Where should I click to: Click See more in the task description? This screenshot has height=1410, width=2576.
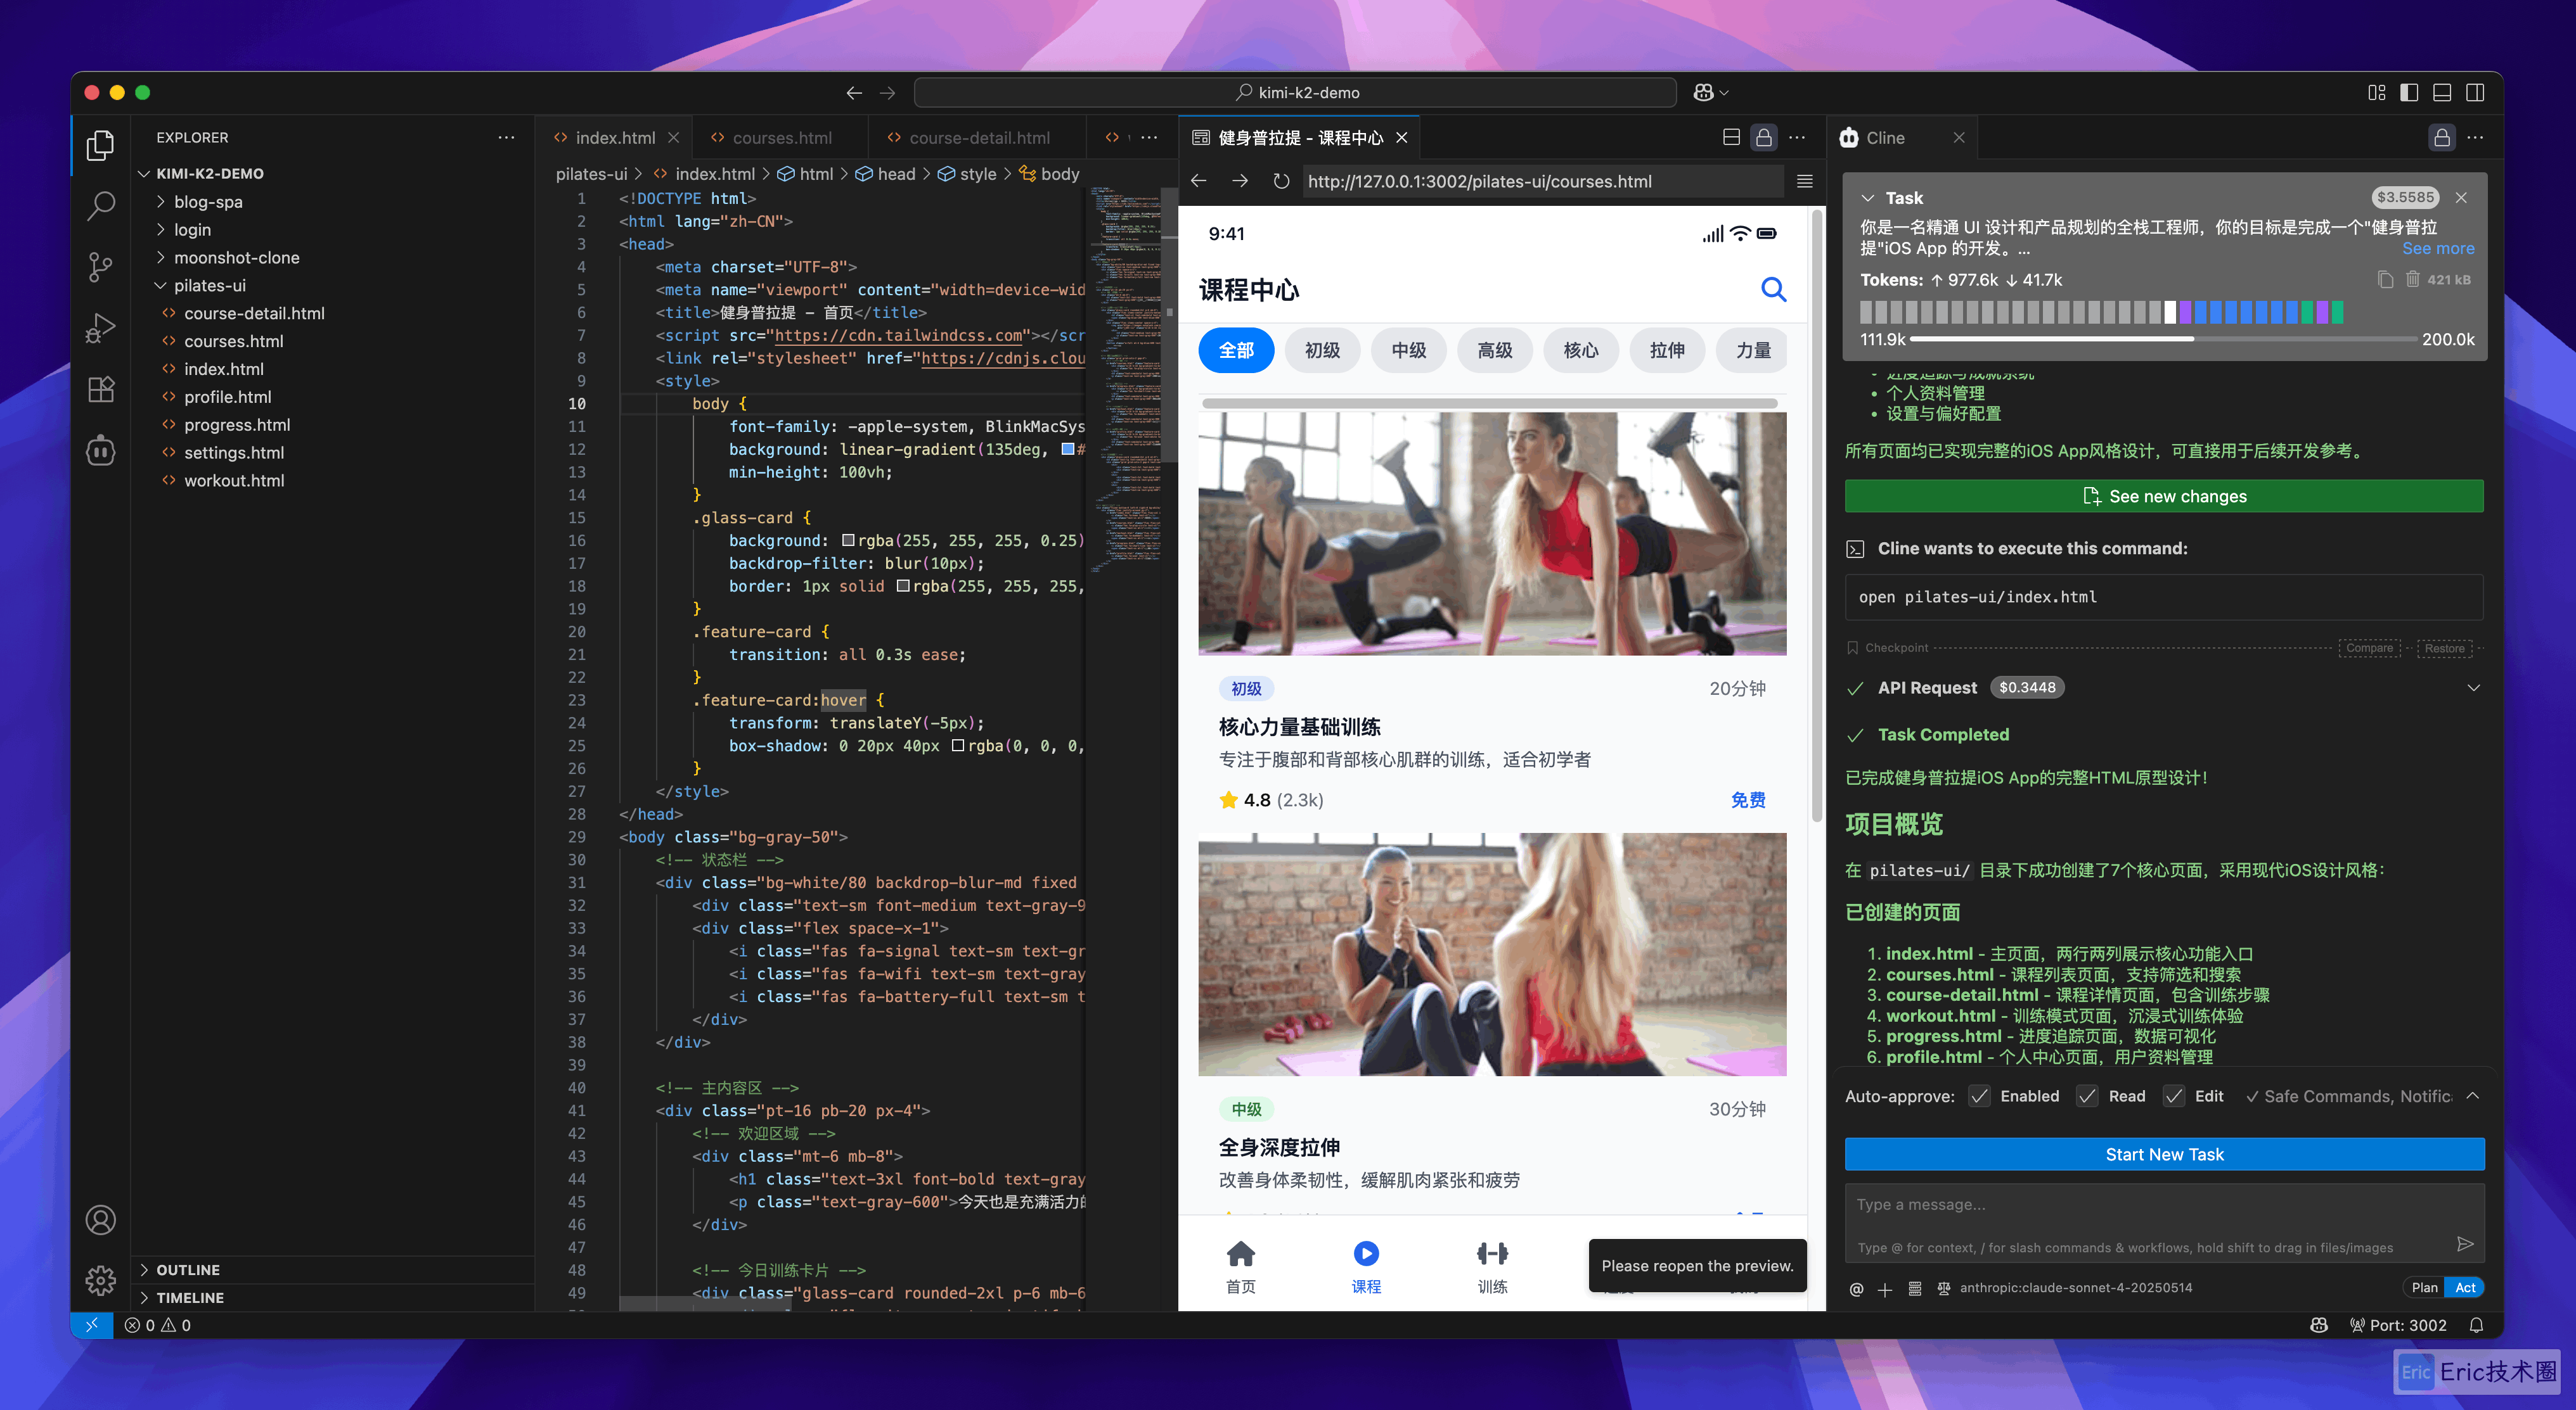pyautogui.click(x=2438, y=249)
